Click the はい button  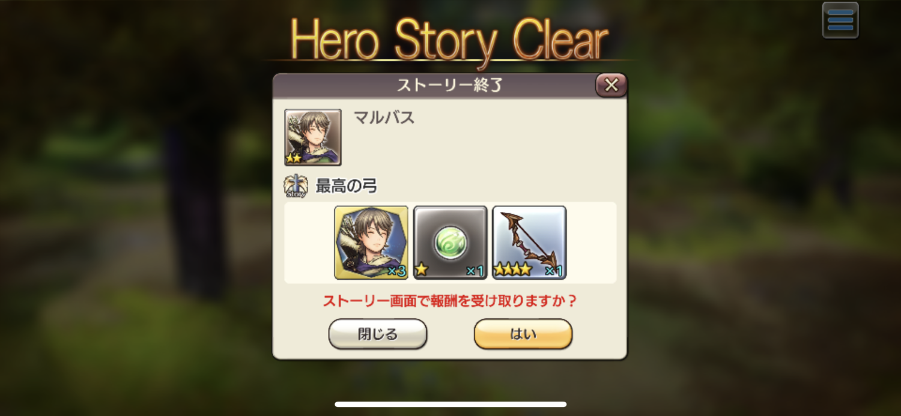point(523,334)
